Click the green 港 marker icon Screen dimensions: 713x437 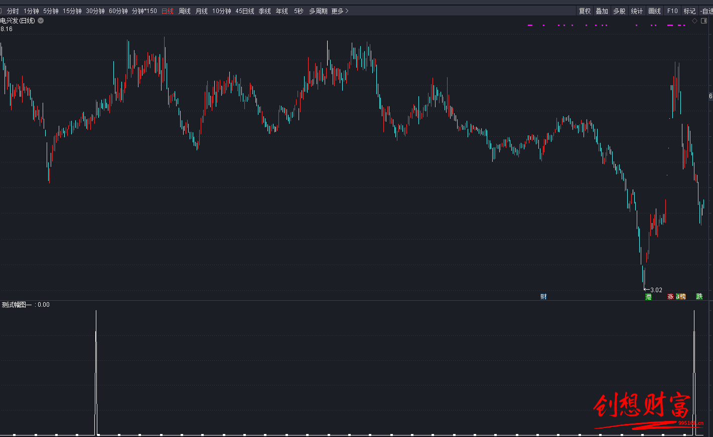click(x=648, y=297)
